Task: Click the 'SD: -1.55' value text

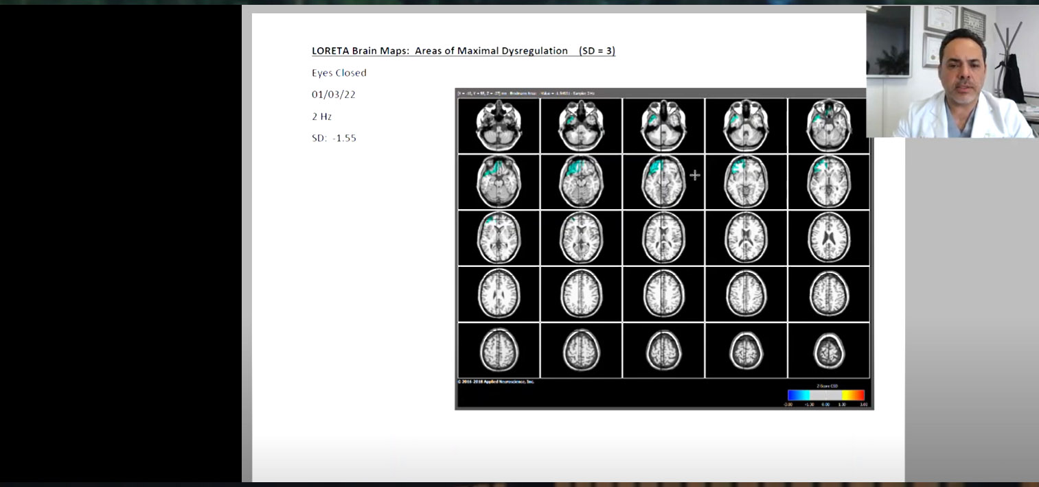Action: click(334, 138)
